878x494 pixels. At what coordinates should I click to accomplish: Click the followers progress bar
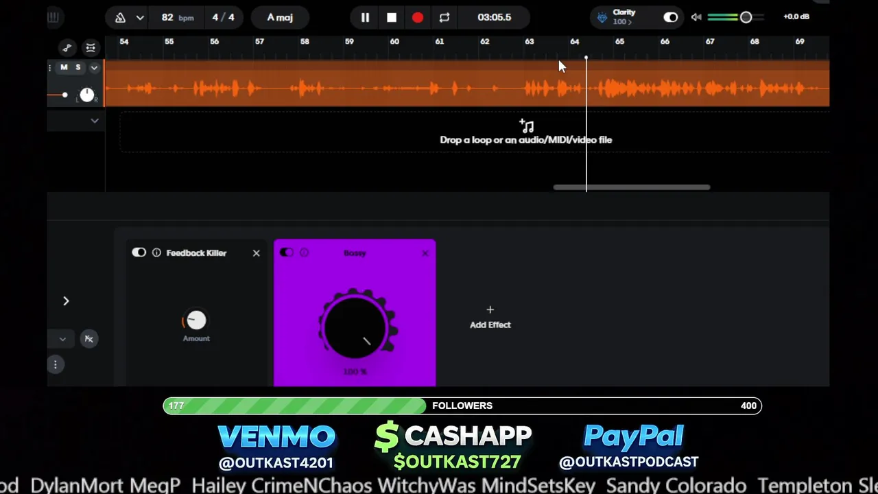[462, 405]
